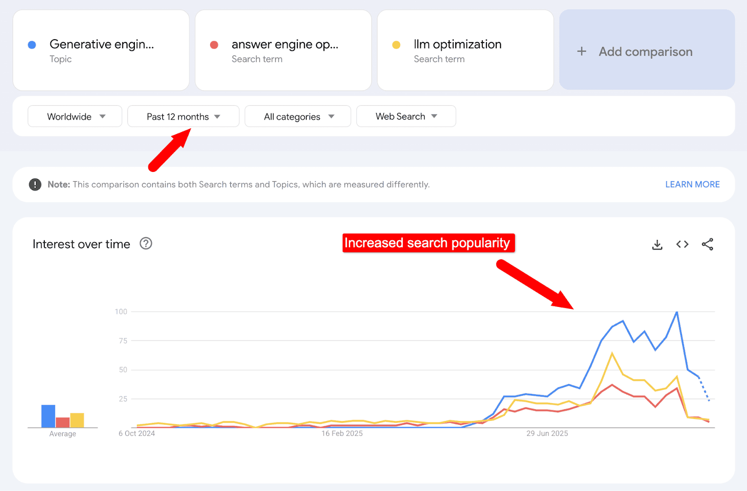This screenshot has height=491, width=747.
Task: Click the embed code icon
Action: click(x=682, y=244)
